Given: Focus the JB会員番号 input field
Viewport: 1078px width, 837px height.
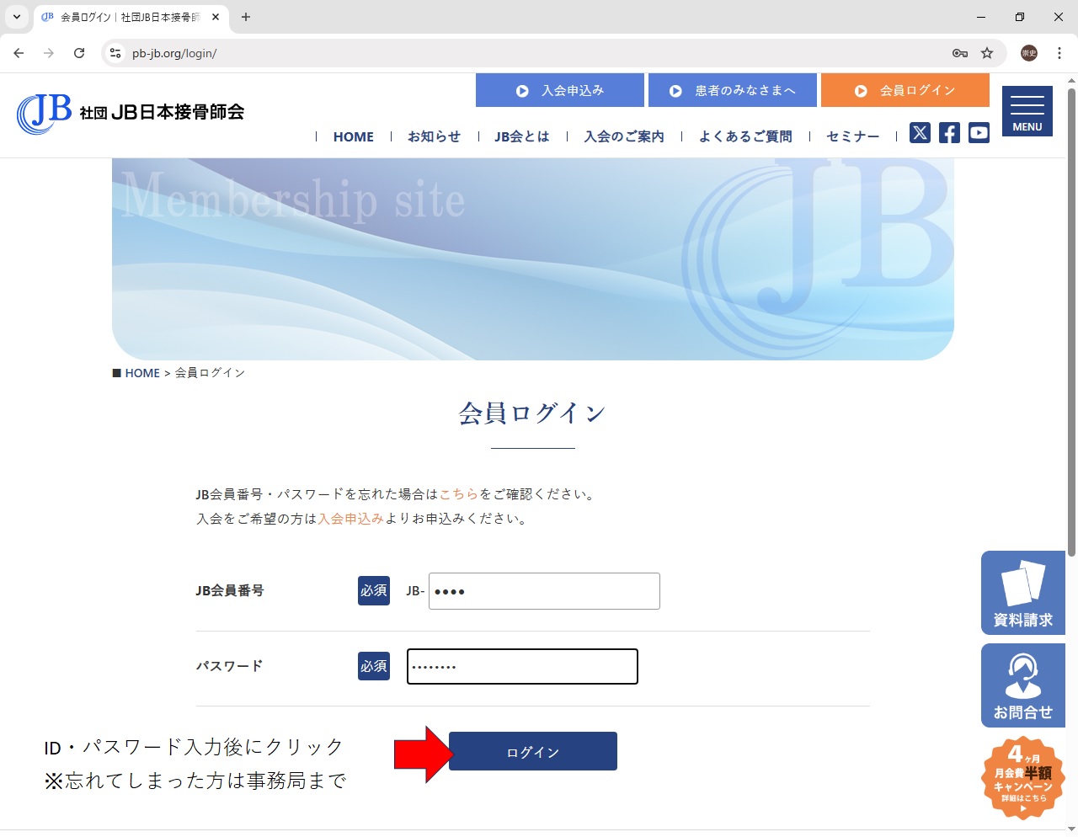Looking at the screenshot, I should pyautogui.click(x=544, y=591).
